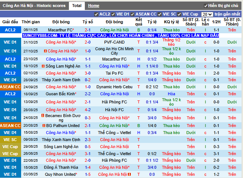This screenshot has height=178, width=243.
Task: Toggle the Hiển thị ghi chú checkbox
Action: pos(206,6)
